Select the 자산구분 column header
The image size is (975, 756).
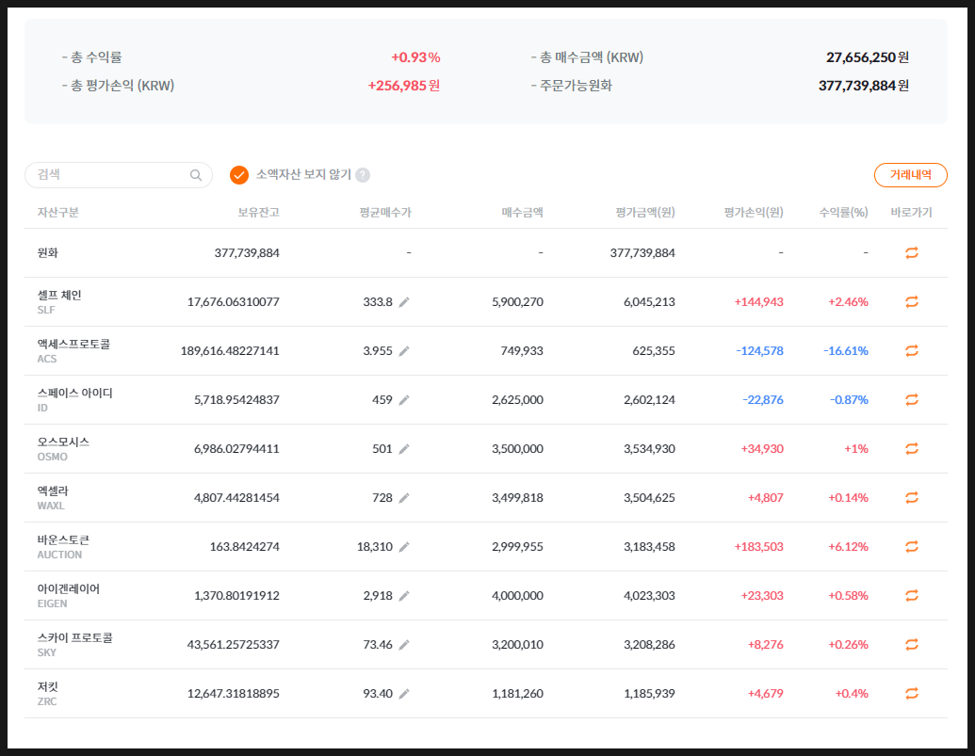tap(57, 213)
